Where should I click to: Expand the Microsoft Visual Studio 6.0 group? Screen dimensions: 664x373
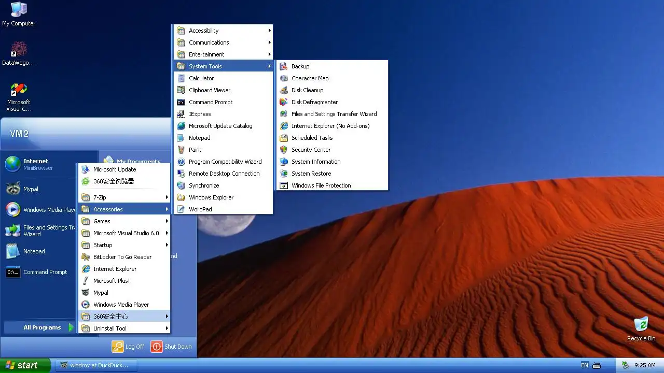pos(125,233)
